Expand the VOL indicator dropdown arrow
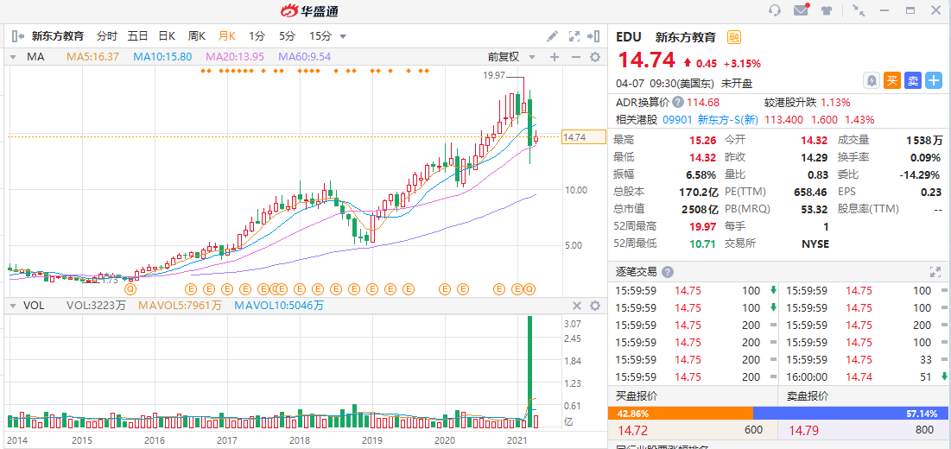The width and height of the screenshot is (951, 449). [13, 306]
